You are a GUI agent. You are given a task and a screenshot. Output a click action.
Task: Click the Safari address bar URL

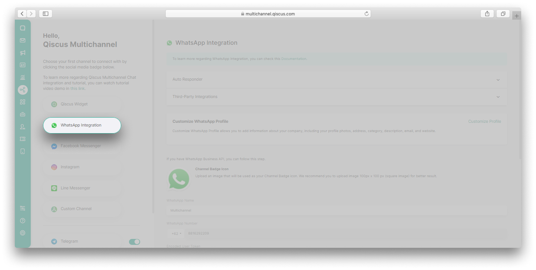point(268,14)
